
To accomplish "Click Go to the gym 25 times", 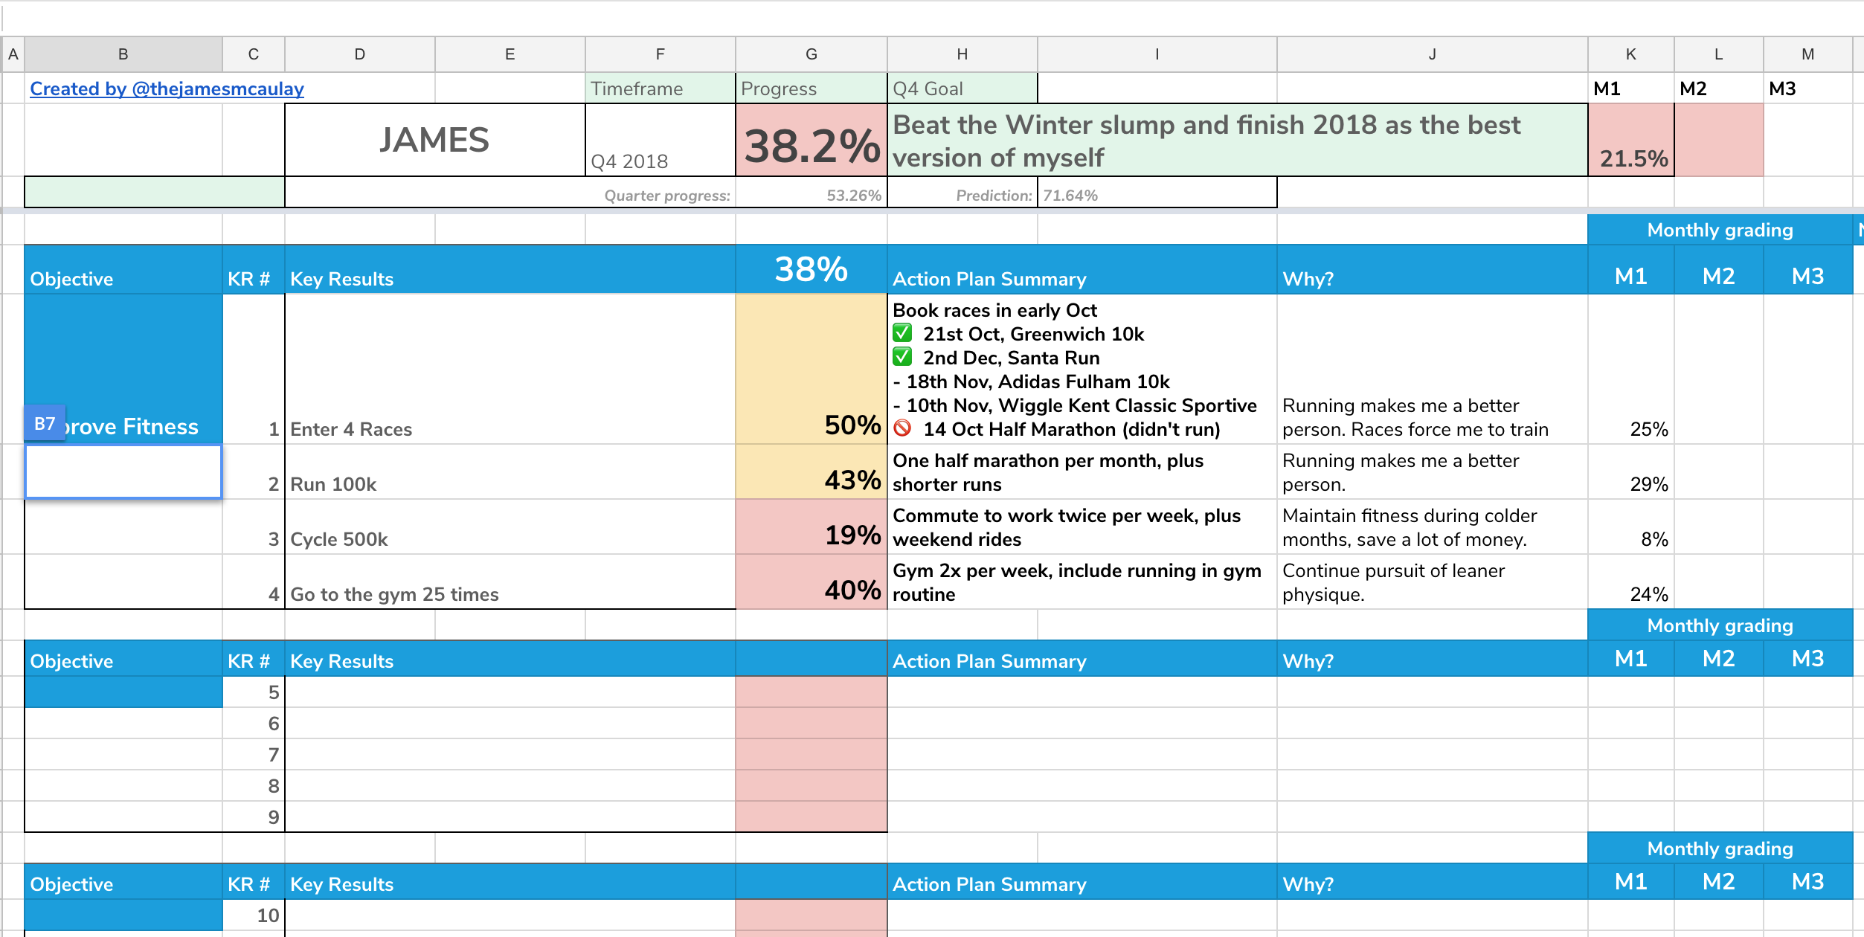I will (510, 582).
